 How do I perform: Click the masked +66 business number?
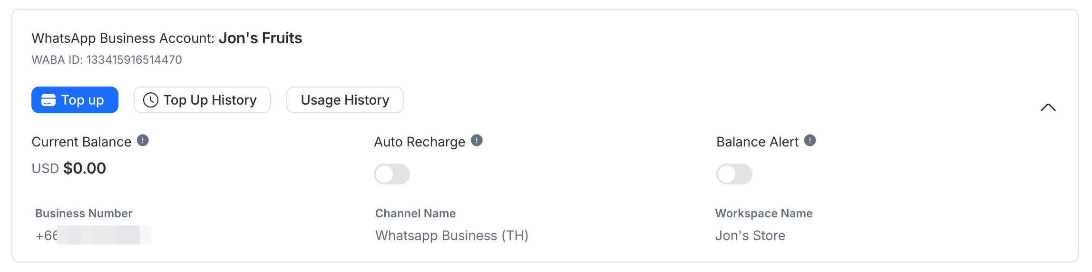point(93,235)
